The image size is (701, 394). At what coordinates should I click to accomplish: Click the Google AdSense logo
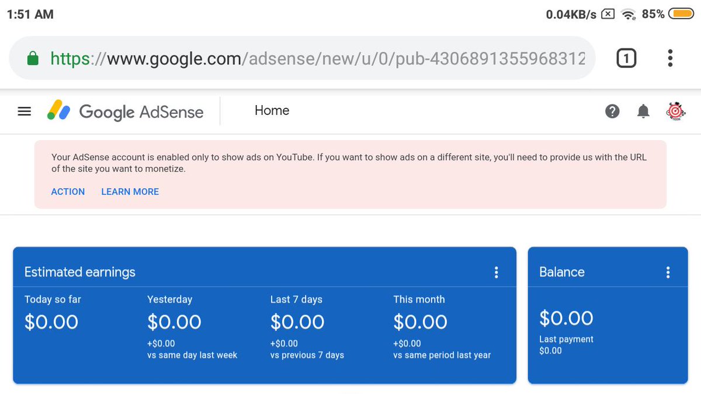click(x=126, y=111)
